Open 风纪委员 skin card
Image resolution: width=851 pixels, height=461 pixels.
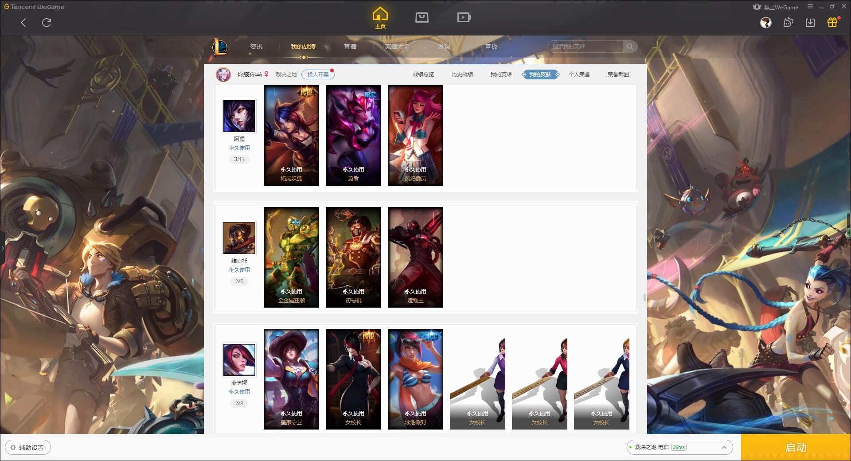pyautogui.click(x=415, y=135)
